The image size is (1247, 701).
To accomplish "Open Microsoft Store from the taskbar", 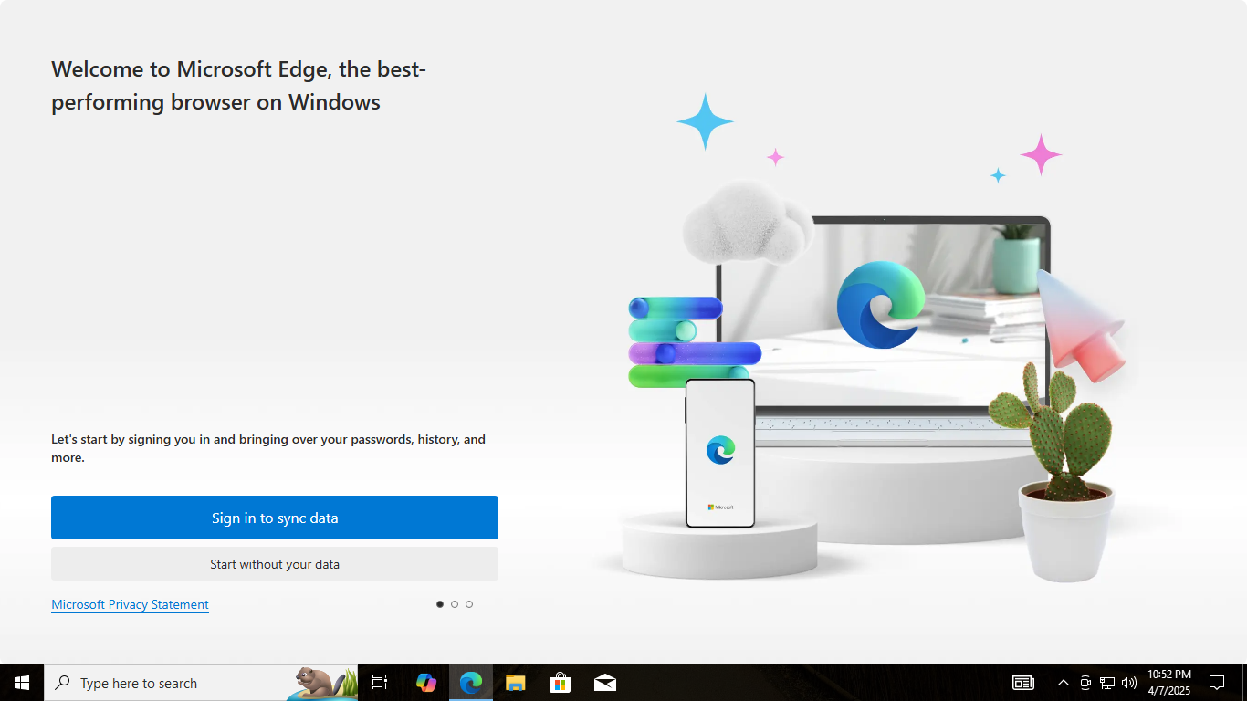I will click(560, 683).
